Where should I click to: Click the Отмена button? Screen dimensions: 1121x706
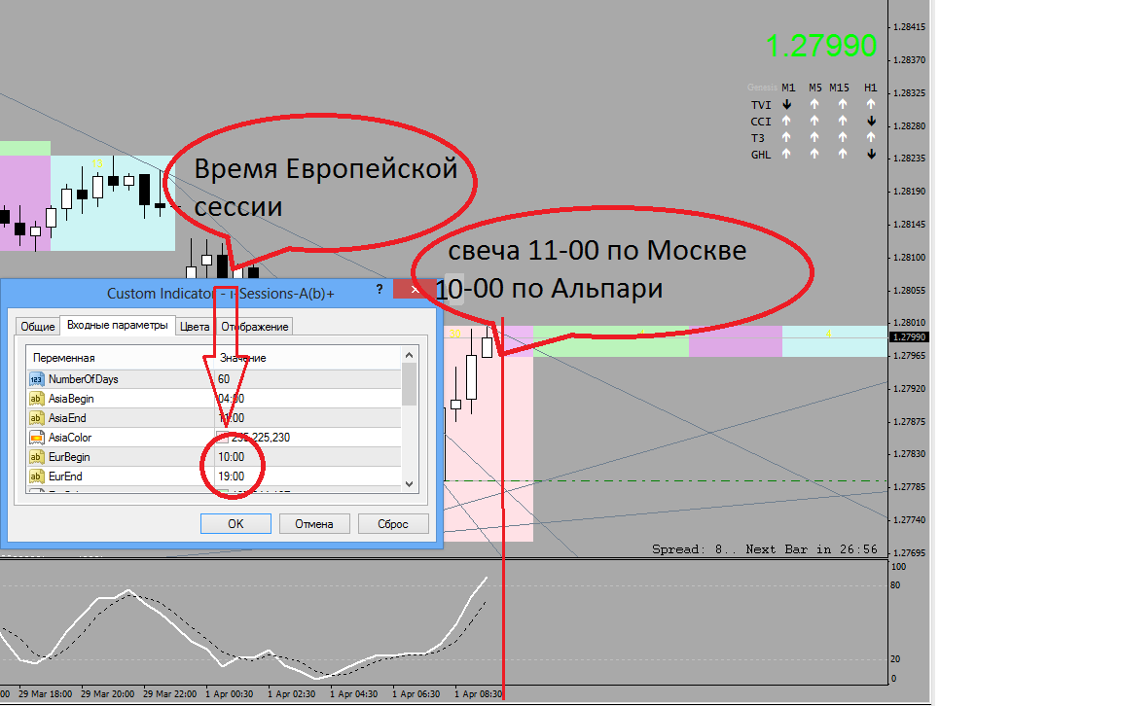click(314, 524)
